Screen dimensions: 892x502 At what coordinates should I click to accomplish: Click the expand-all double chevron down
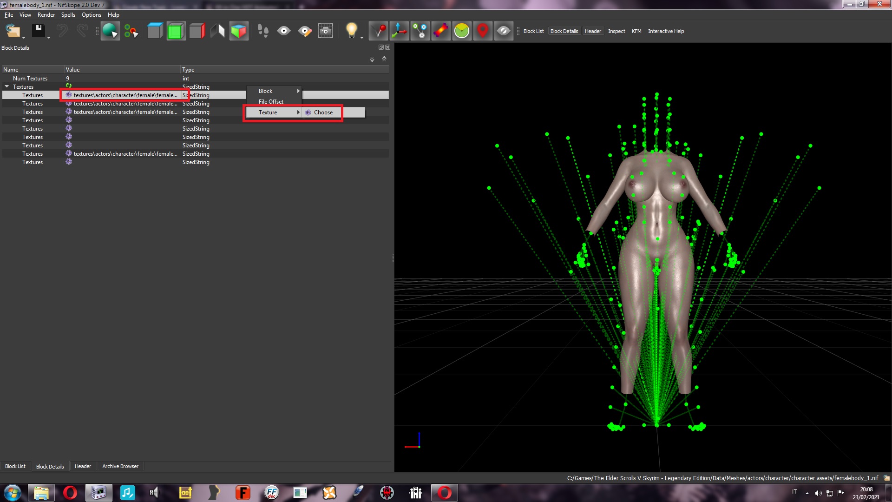point(372,59)
